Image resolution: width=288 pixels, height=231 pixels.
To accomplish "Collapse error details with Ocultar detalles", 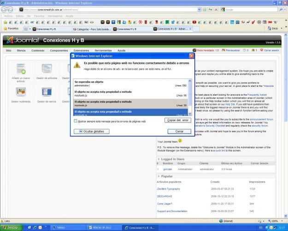I will [92, 131].
